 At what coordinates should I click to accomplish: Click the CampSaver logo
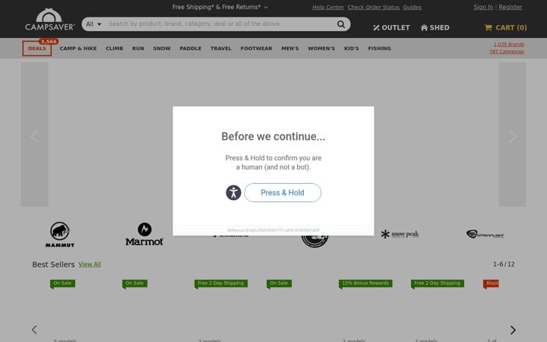[x=50, y=20]
